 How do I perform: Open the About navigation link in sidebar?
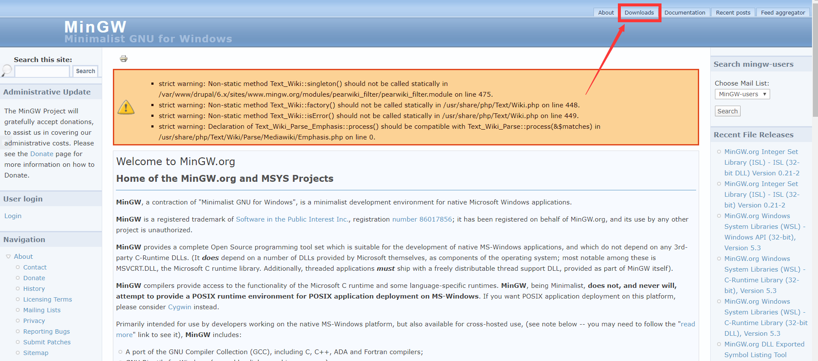[x=24, y=256]
